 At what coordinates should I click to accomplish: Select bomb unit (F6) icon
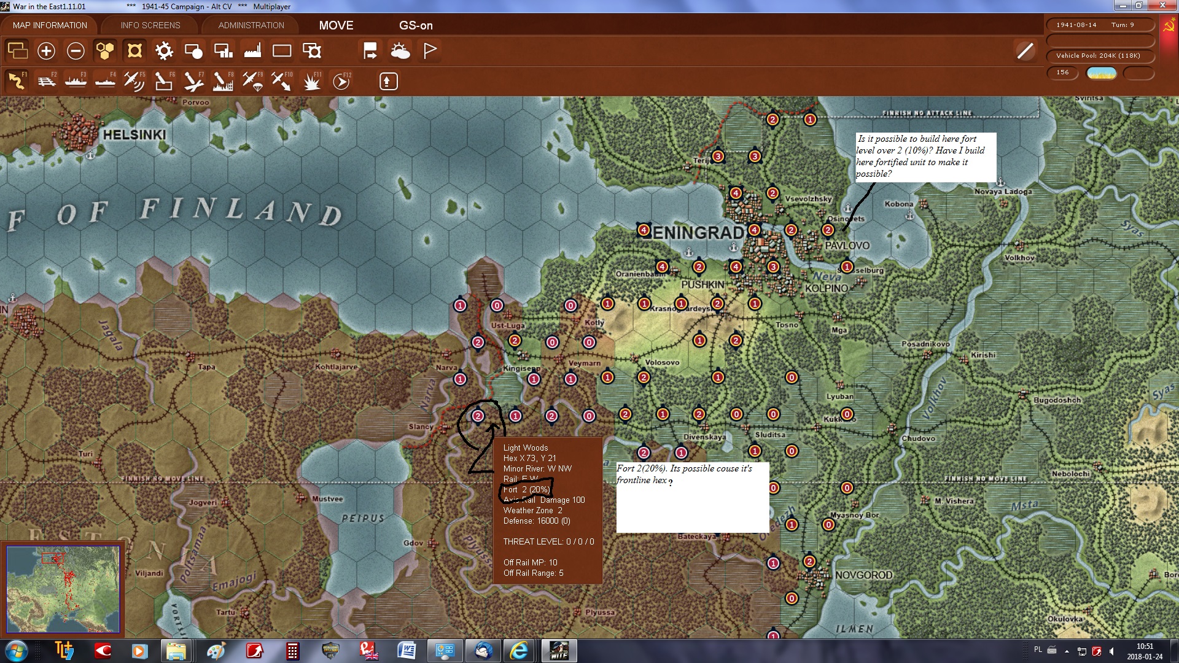[164, 81]
